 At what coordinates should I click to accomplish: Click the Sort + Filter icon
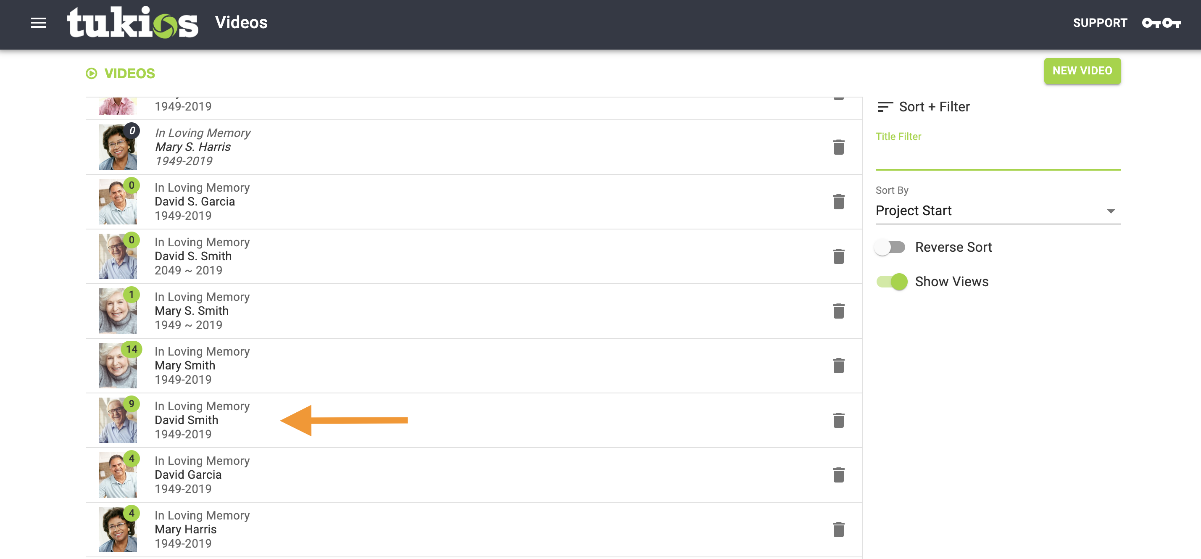point(885,107)
